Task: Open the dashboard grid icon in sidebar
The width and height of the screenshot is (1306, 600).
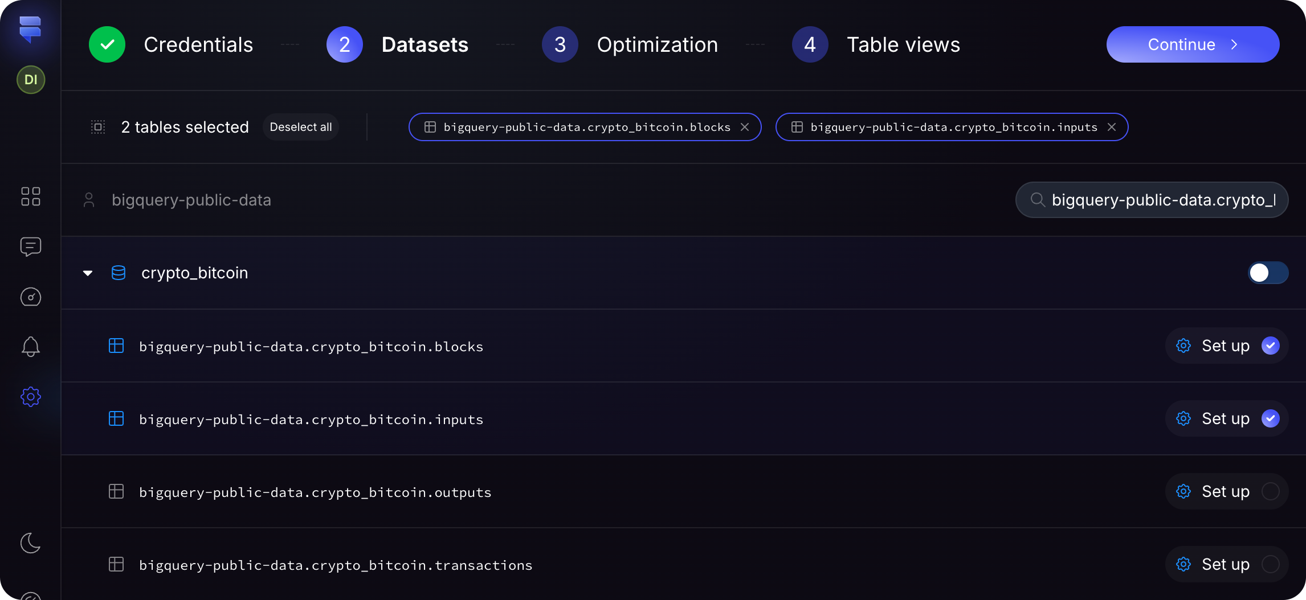Action: coord(31,196)
